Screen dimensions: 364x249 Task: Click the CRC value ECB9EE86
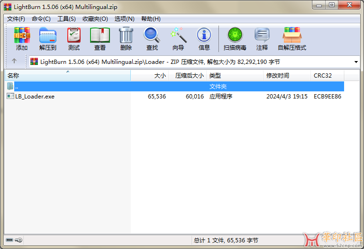point(328,97)
